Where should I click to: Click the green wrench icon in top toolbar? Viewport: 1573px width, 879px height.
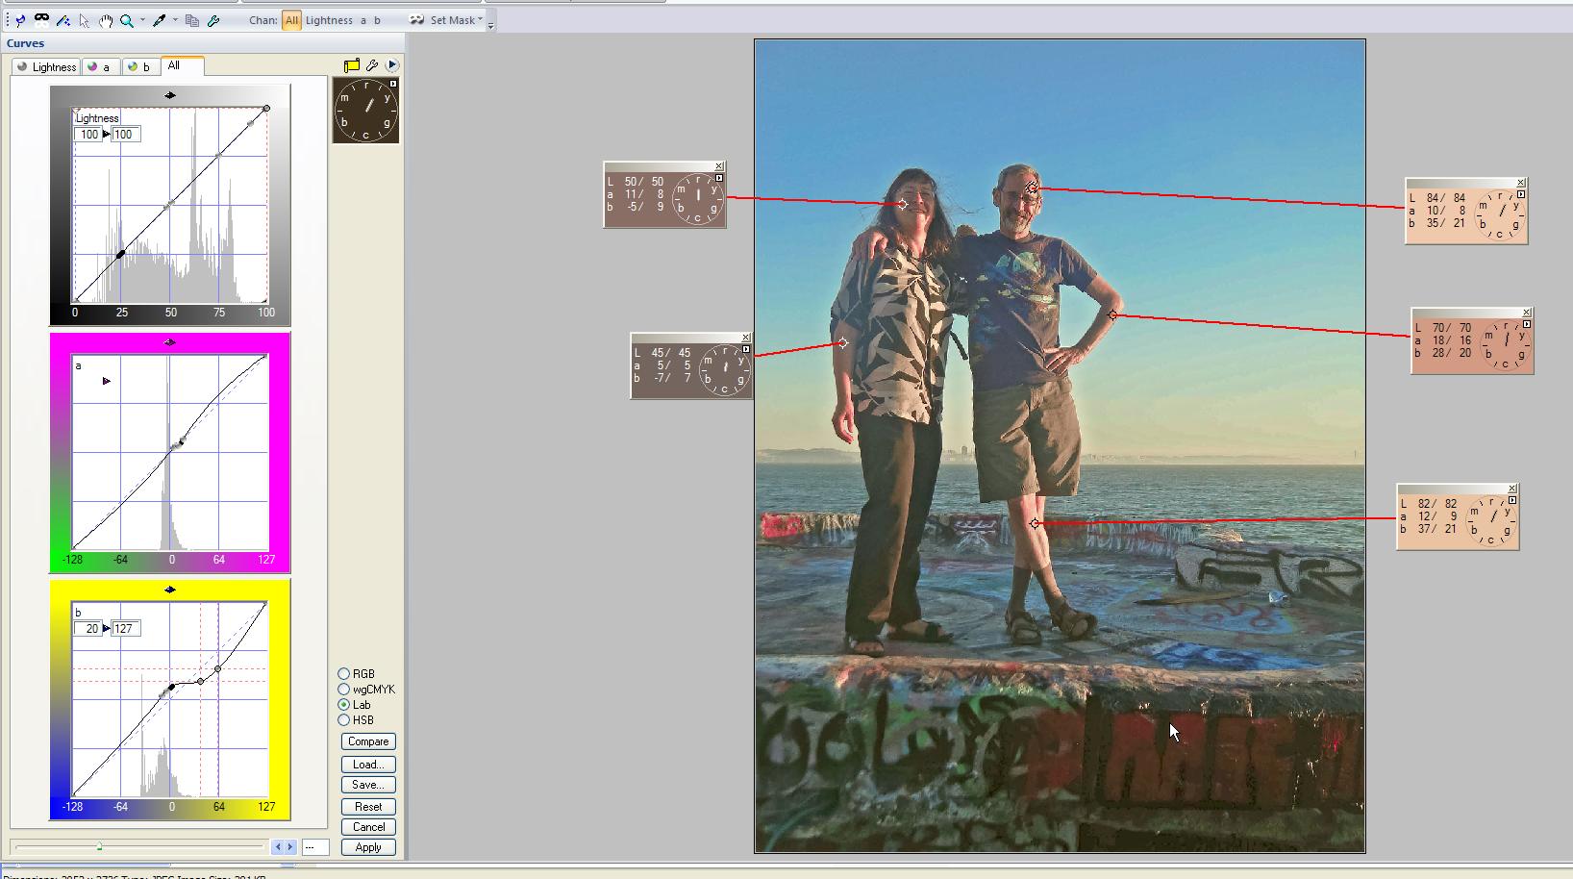pyautogui.click(x=213, y=20)
